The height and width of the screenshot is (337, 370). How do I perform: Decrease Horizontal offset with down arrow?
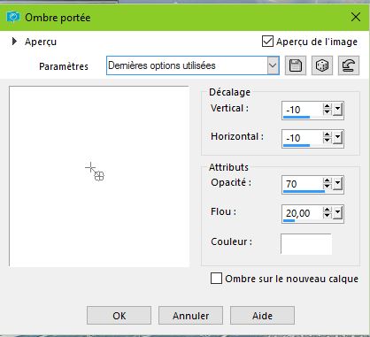pos(327,141)
